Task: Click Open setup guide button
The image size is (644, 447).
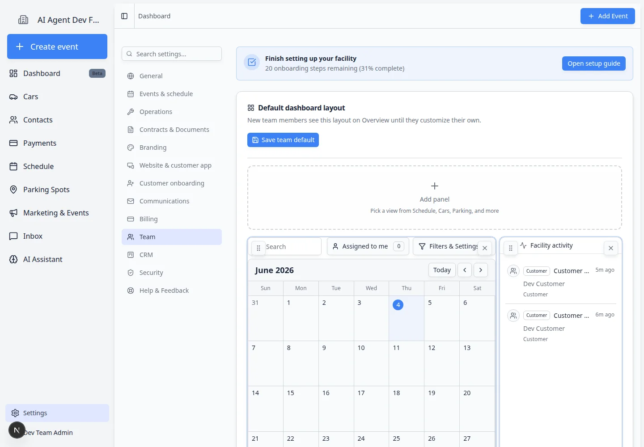Action: pos(594,63)
